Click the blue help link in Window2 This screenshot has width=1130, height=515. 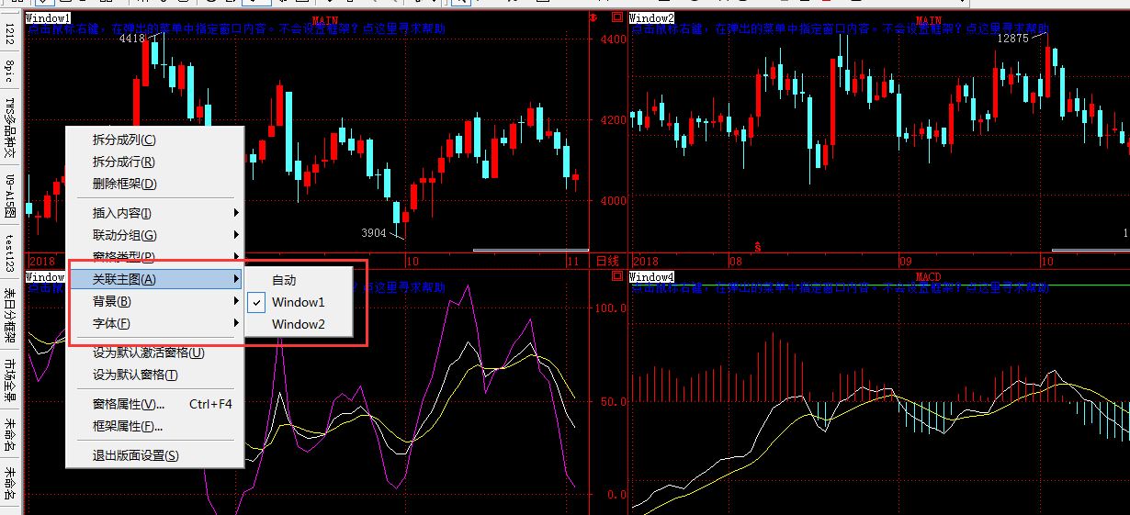[840, 29]
